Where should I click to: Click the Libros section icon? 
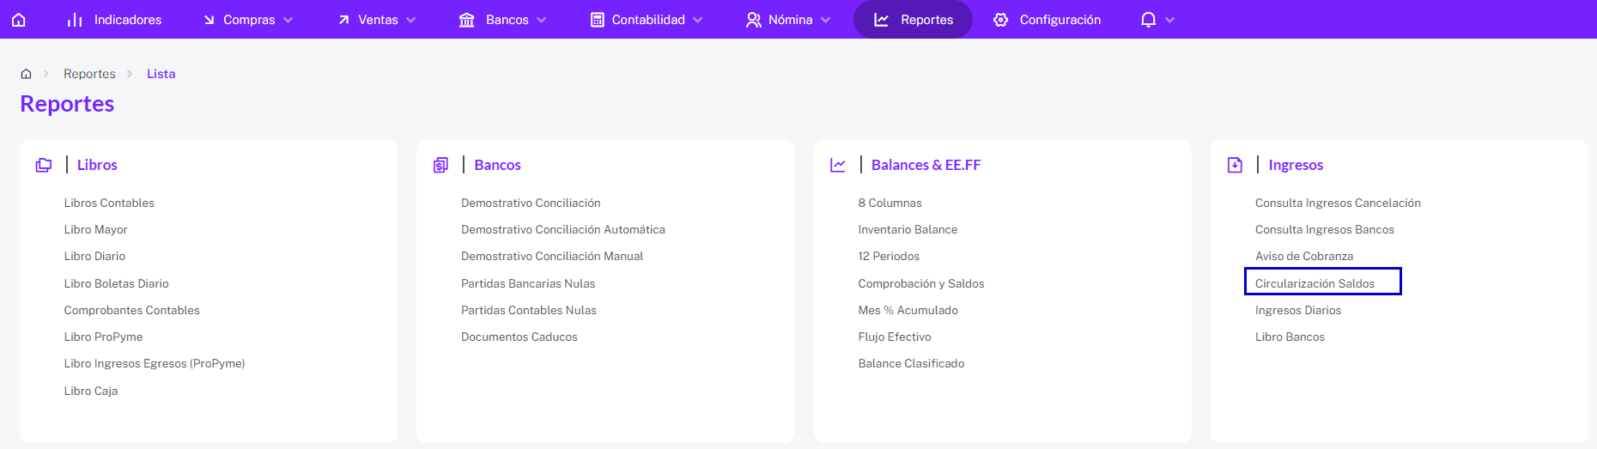(x=44, y=165)
